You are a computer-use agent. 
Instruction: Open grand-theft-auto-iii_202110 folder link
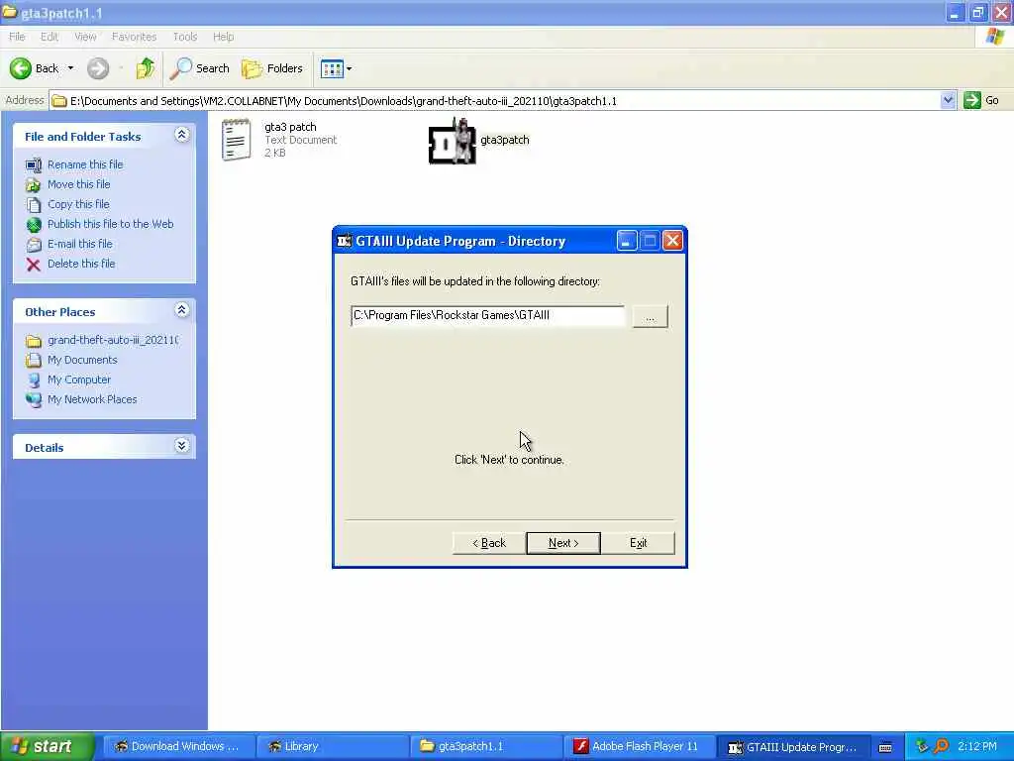(x=113, y=340)
